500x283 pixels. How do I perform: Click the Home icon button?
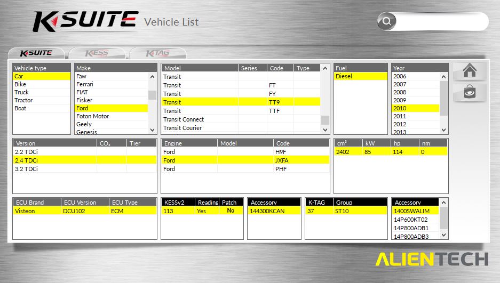470,71
